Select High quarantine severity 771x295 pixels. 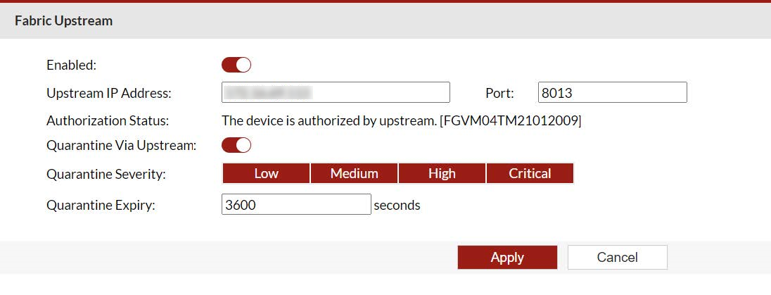442,173
